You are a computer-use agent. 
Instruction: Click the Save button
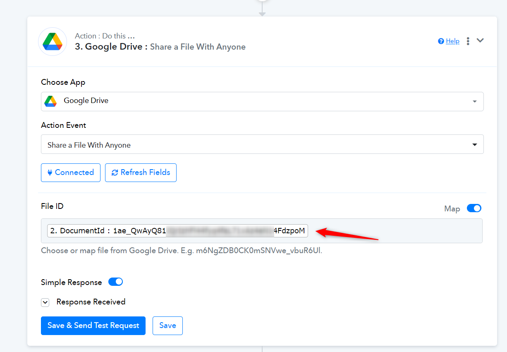[x=167, y=326]
